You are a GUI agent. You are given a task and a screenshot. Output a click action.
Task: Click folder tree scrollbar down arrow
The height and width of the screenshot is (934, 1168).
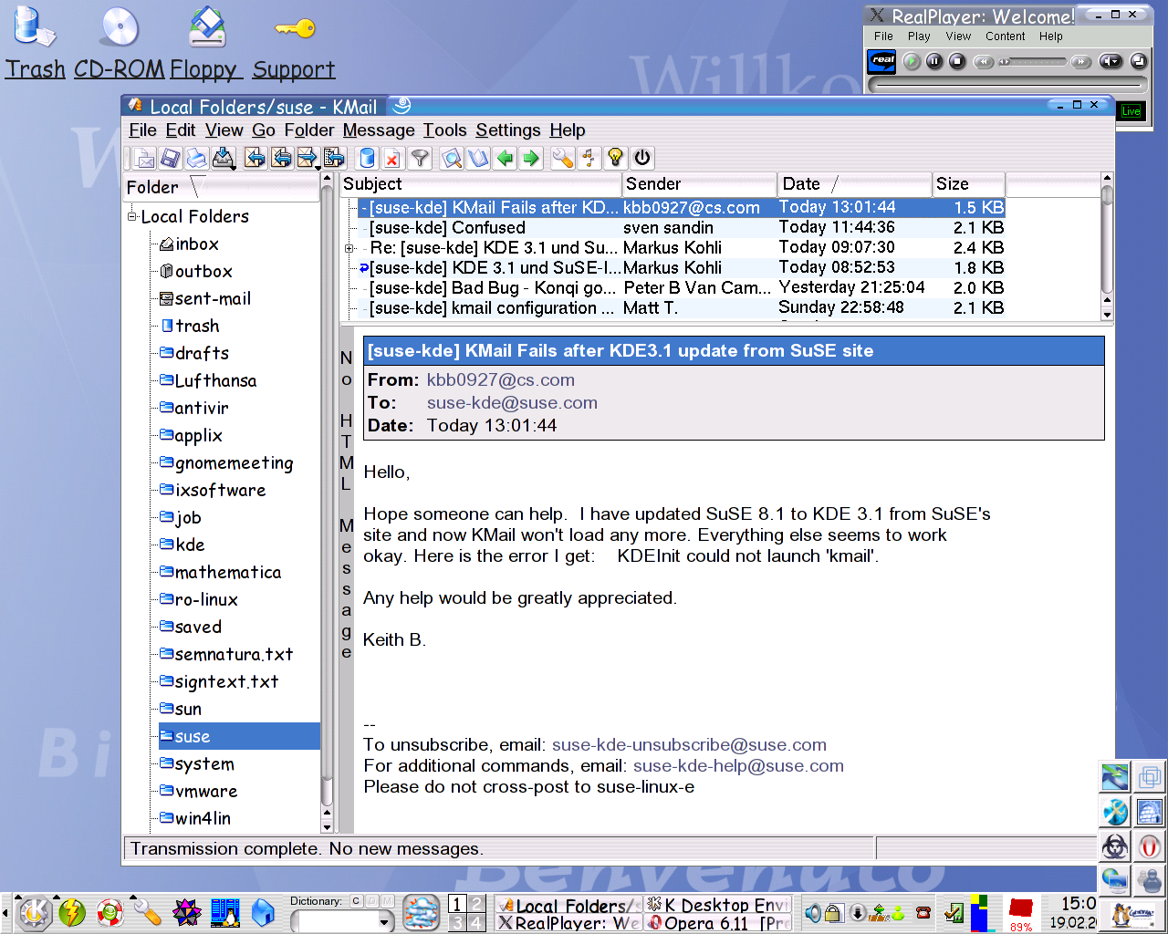[327, 827]
